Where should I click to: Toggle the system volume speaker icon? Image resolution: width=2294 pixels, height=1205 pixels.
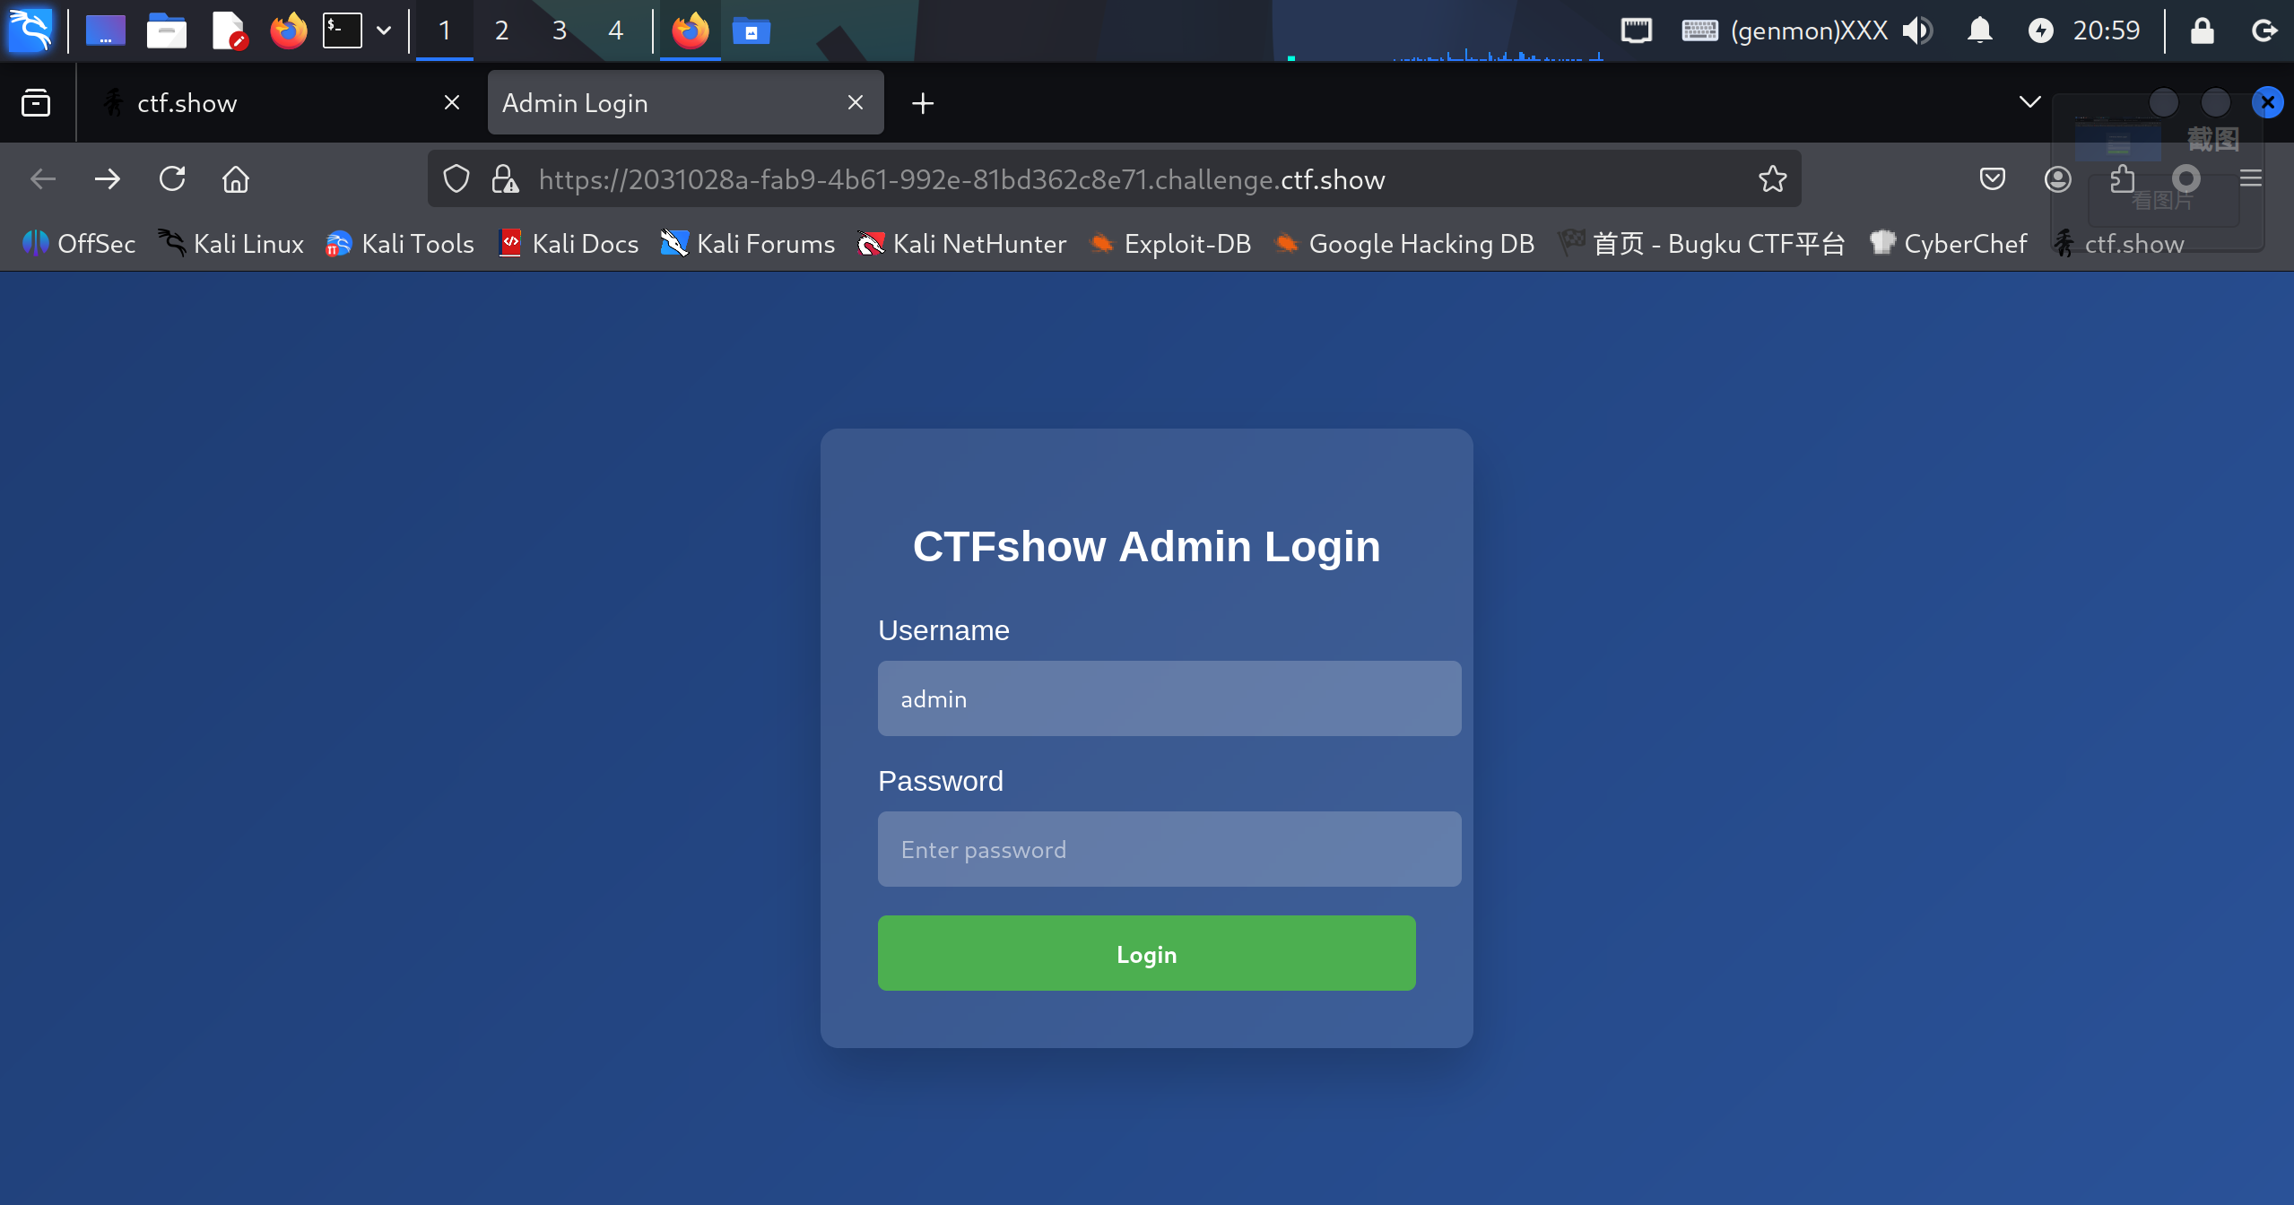tap(1917, 30)
